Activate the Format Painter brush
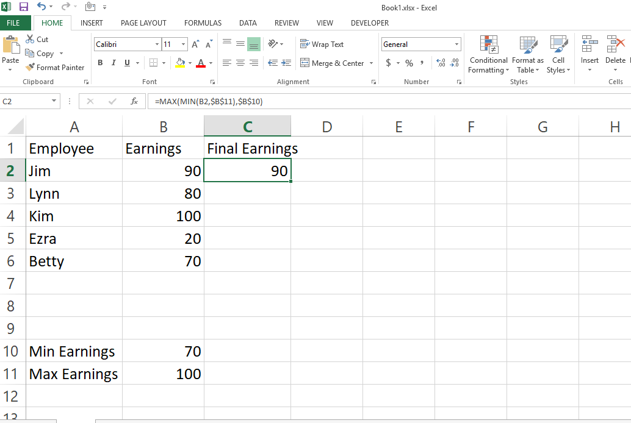This screenshot has width=631, height=423. [x=55, y=68]
